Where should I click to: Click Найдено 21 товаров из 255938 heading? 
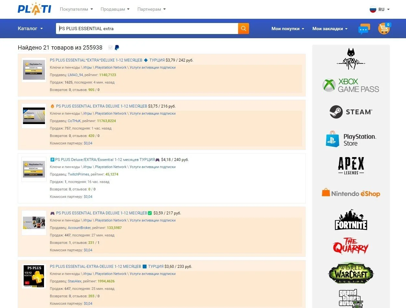[x=60, y=48]
